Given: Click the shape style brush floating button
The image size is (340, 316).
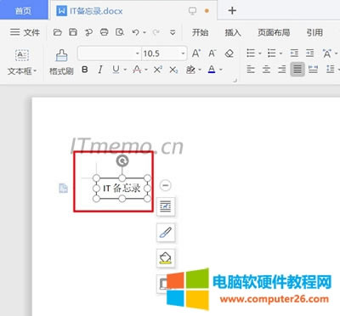Looking at the screenshot, I should click(166, 232).
